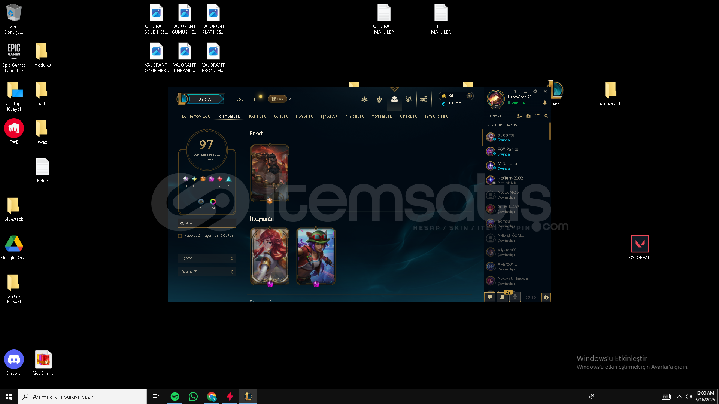Click the League logo beside OYNA
Image resolution: width=719 pixels, height=404 pixels.
pyautogui.click(x=182, y=99)
